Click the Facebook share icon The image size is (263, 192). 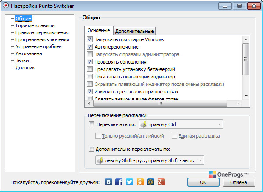[119, 182]
